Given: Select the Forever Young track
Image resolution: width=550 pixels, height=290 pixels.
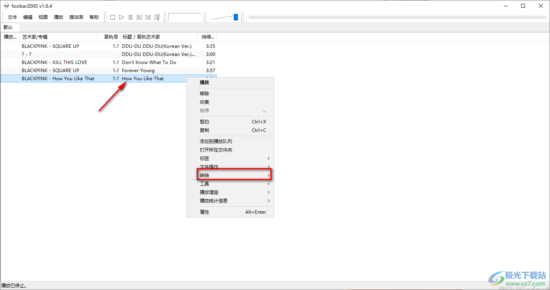Looking at the screenshot, I should 138,71.
